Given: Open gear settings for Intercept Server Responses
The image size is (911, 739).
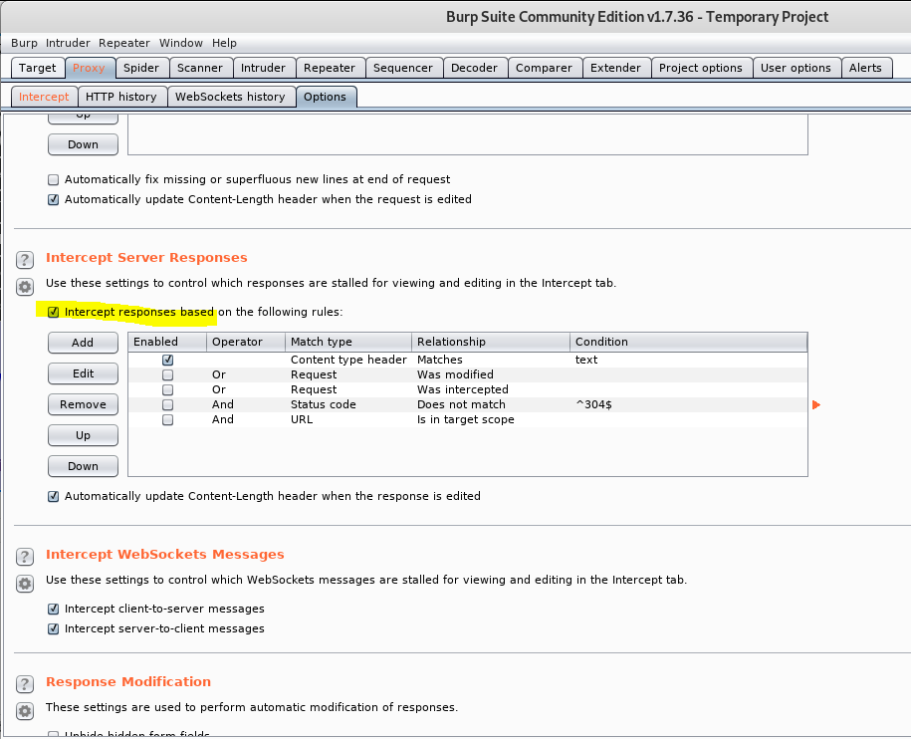Looking at the screenshot, I should [x=25, y=287].
